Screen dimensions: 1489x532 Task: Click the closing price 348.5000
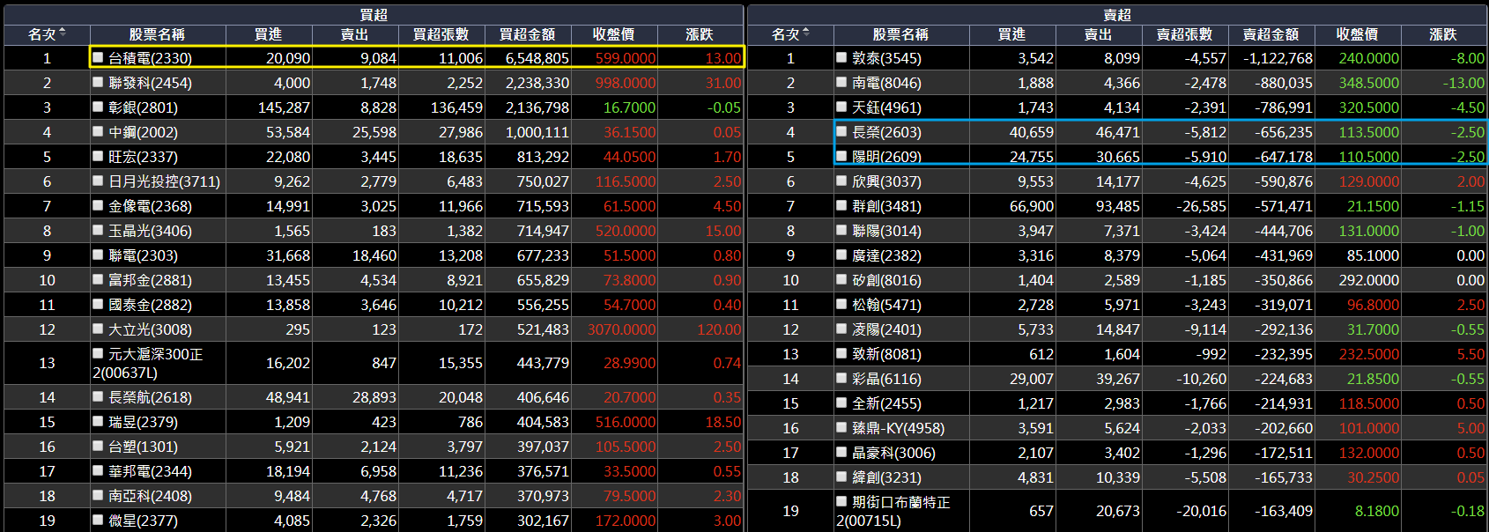[1368, 83]
